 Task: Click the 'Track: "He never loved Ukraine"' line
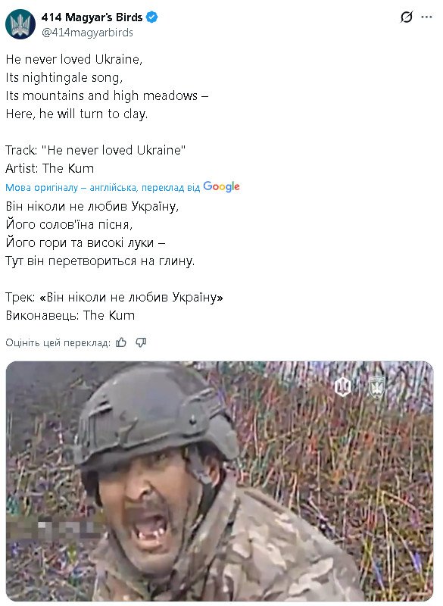coord(95,150)
